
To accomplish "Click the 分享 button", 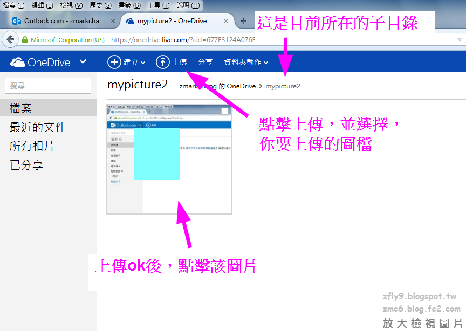I will [x=205, y=62].
